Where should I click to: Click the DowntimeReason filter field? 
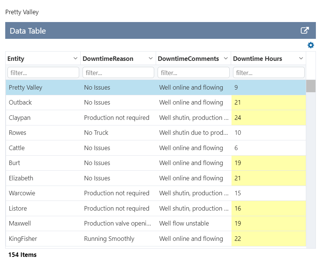118,72
